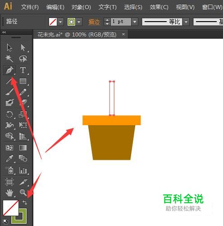Open the stroke weight dropdown
The image size is (223, 226).
click(135, 22)
